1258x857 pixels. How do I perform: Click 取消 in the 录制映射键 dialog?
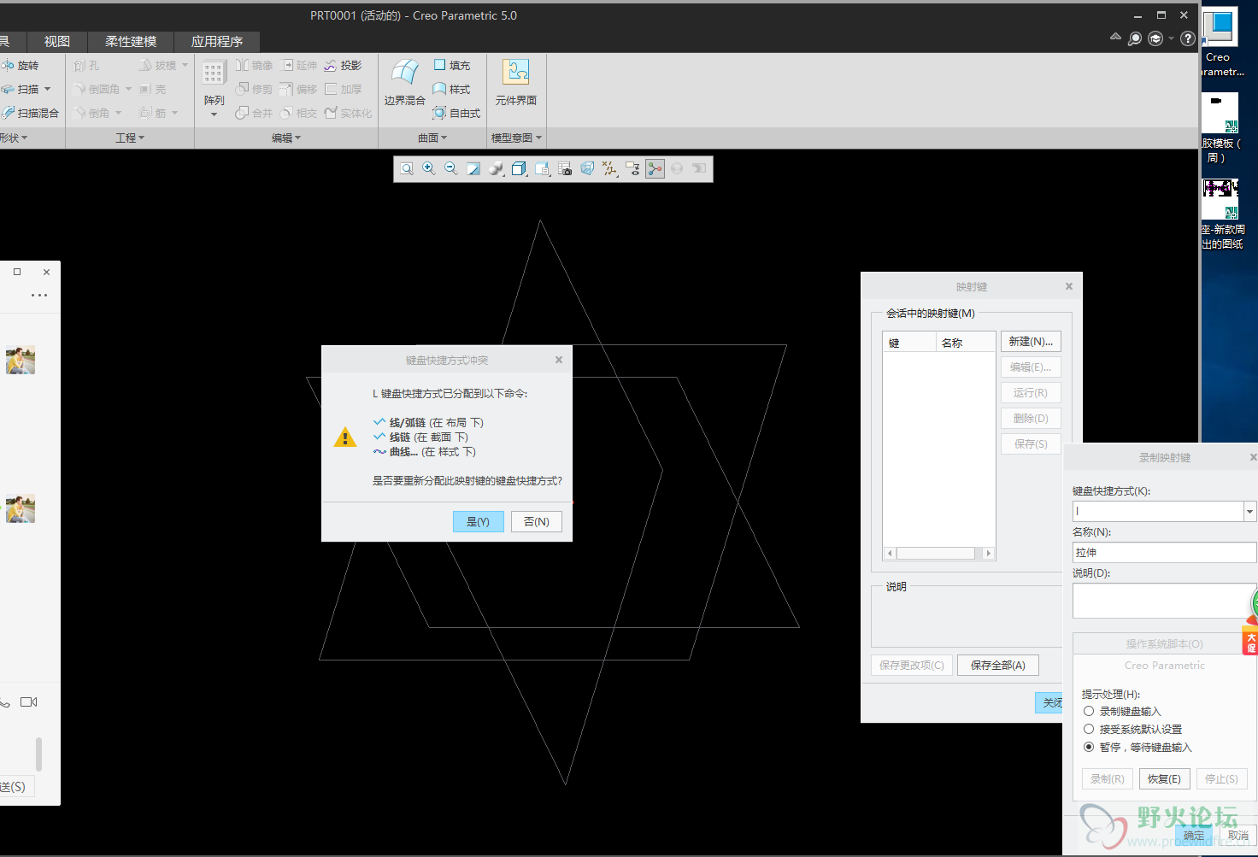1237,835
